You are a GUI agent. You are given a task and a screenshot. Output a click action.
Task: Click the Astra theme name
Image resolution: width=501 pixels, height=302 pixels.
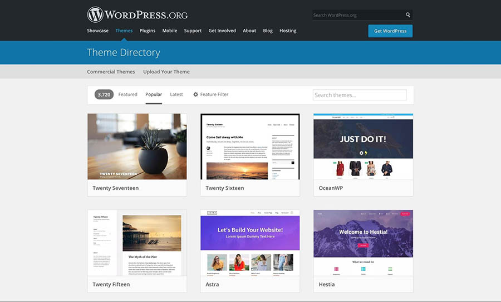coord(212,284)
